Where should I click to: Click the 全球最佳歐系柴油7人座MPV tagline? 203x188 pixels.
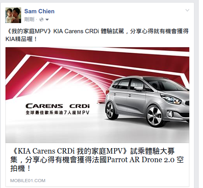coord(57,113)
